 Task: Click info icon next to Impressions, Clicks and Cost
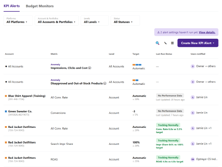[90, 68]
